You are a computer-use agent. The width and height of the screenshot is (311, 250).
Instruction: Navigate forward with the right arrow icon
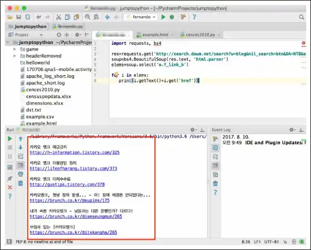tap(116, 17)
